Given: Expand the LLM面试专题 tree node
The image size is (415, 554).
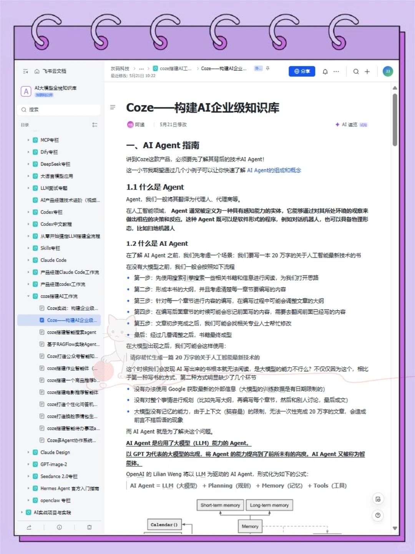Looking at the screenshot, I should 28,188.
